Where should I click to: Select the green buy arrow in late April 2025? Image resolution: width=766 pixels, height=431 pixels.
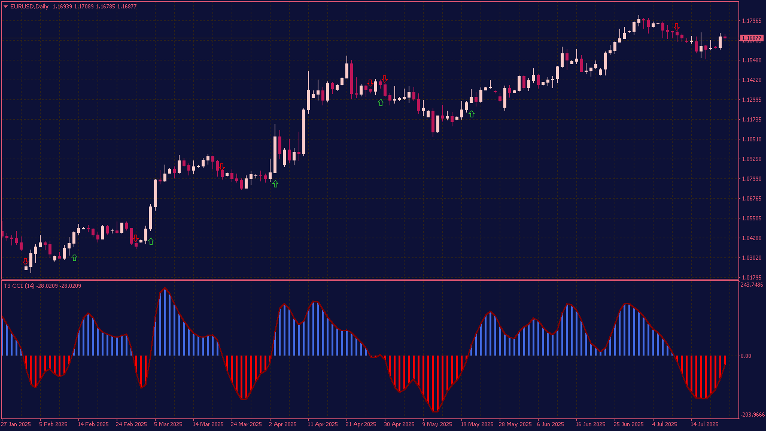[x=381, y=102]
